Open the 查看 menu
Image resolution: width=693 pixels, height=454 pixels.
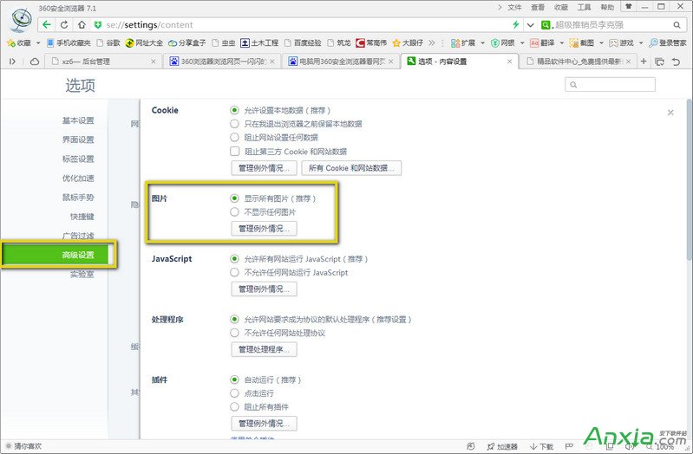[x=538, y=7]
